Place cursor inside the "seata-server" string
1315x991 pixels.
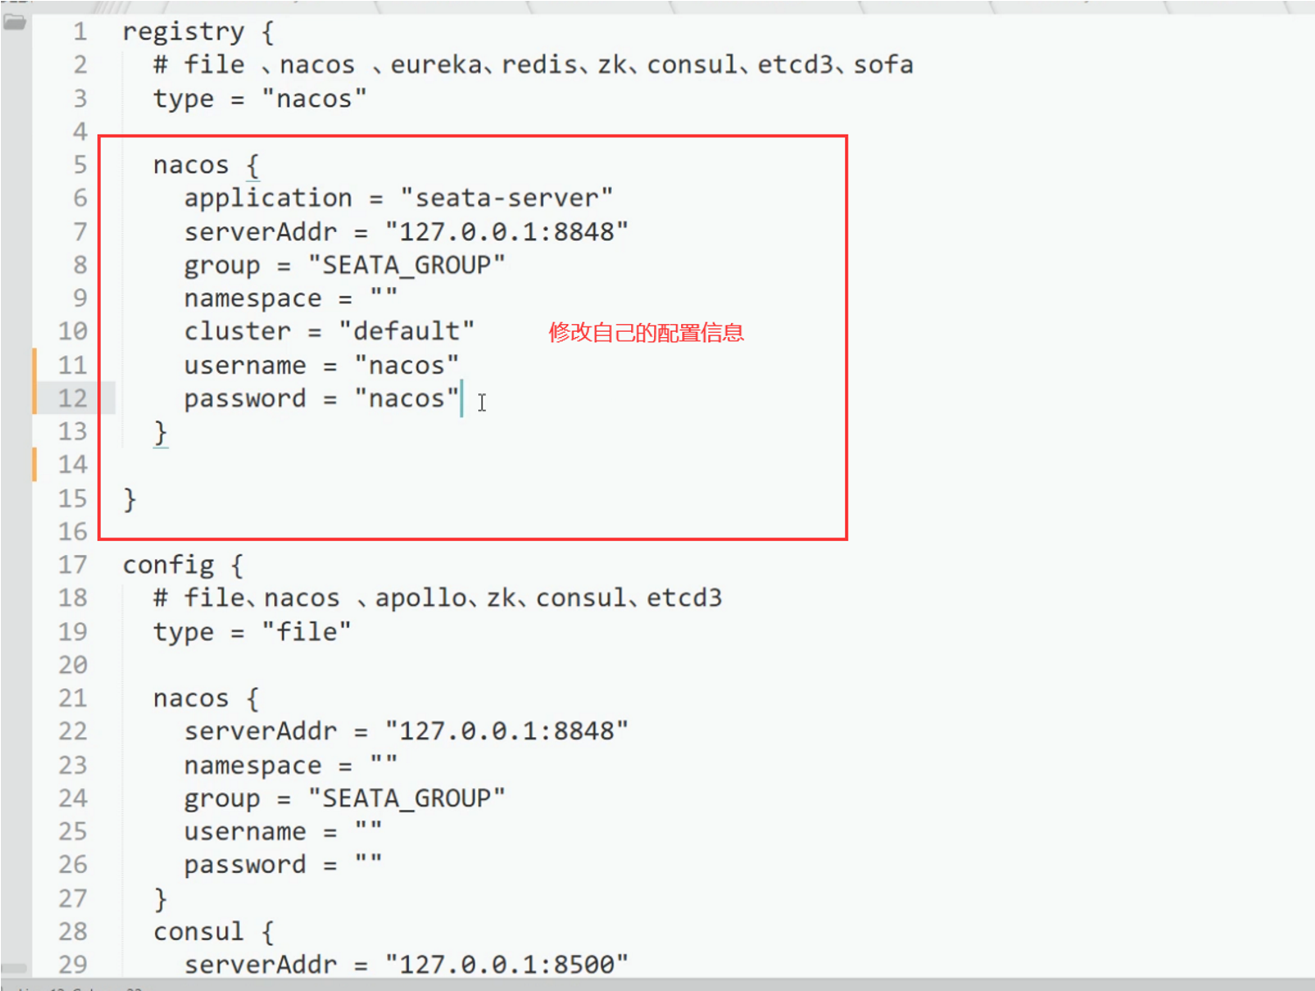506,198
